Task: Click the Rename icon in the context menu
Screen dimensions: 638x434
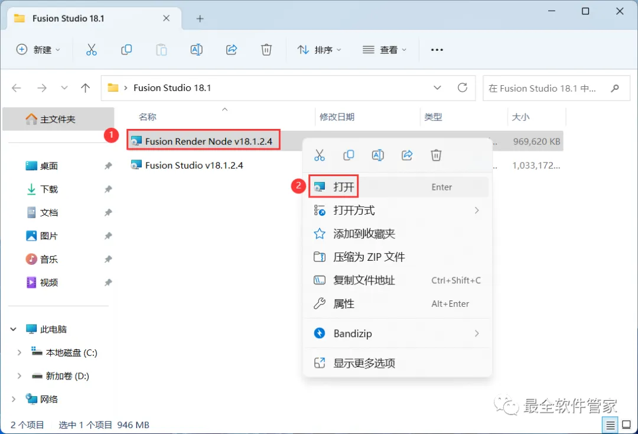Action: tap(378, 155)
